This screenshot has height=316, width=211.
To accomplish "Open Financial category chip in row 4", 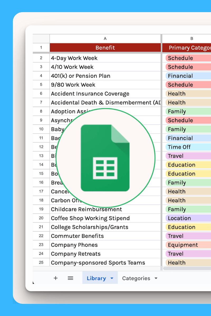I will (188, 76).
